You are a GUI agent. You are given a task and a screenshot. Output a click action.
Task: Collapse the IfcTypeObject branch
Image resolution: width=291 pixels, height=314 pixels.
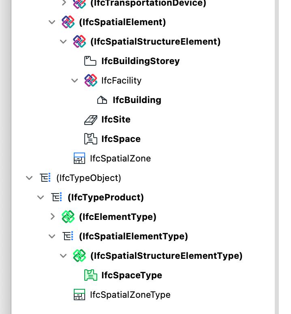point(29,178)
